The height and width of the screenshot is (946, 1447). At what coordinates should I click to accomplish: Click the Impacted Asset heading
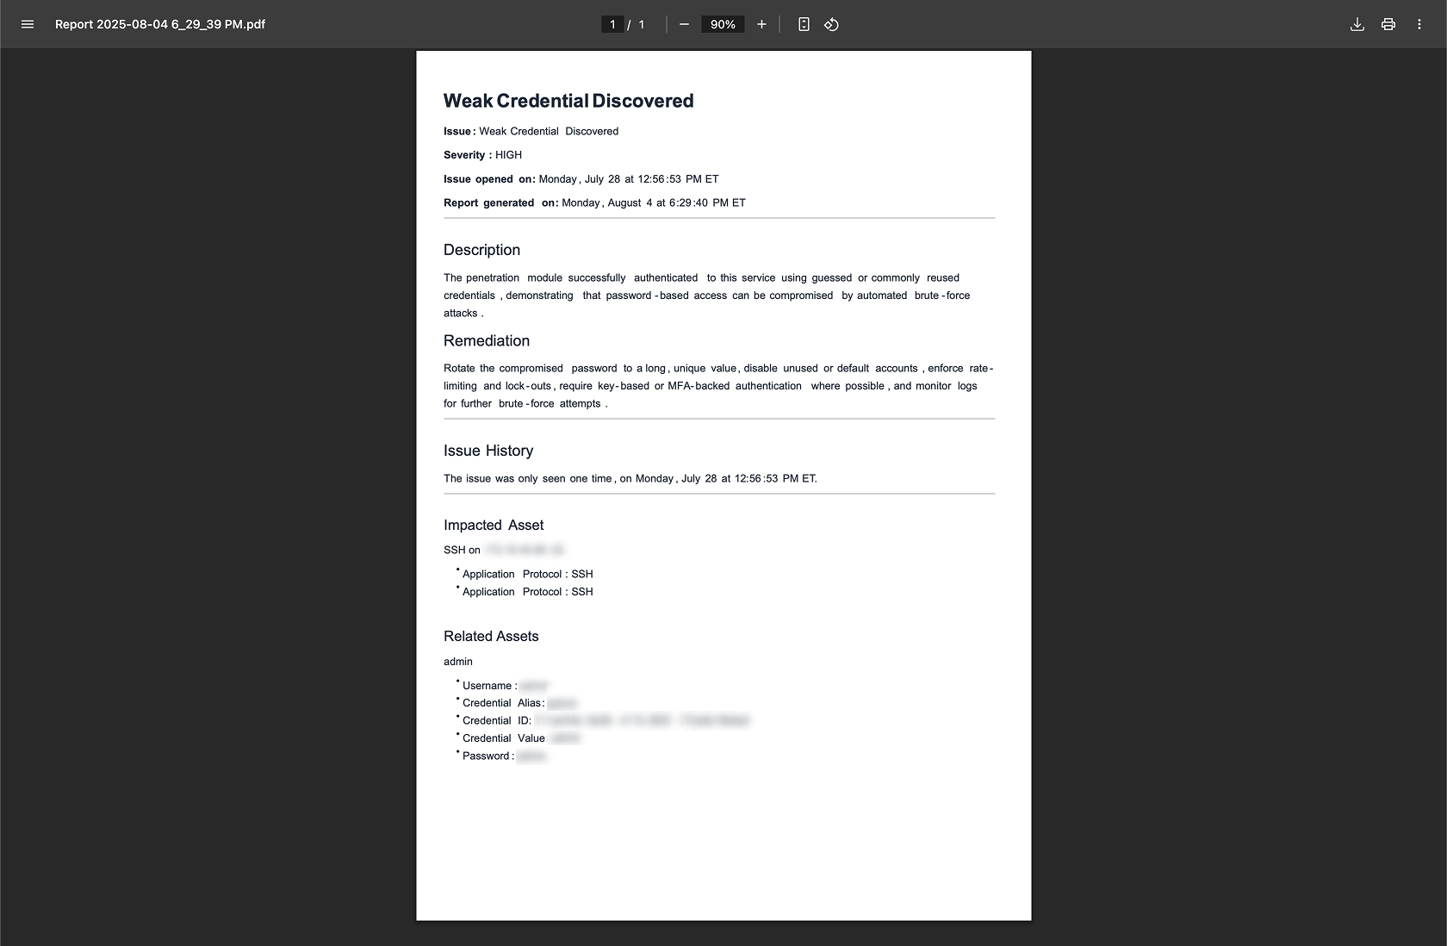[494, 525]
